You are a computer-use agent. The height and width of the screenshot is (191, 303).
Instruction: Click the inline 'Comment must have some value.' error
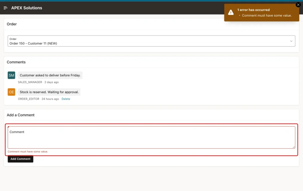click(x=28, y=152)
